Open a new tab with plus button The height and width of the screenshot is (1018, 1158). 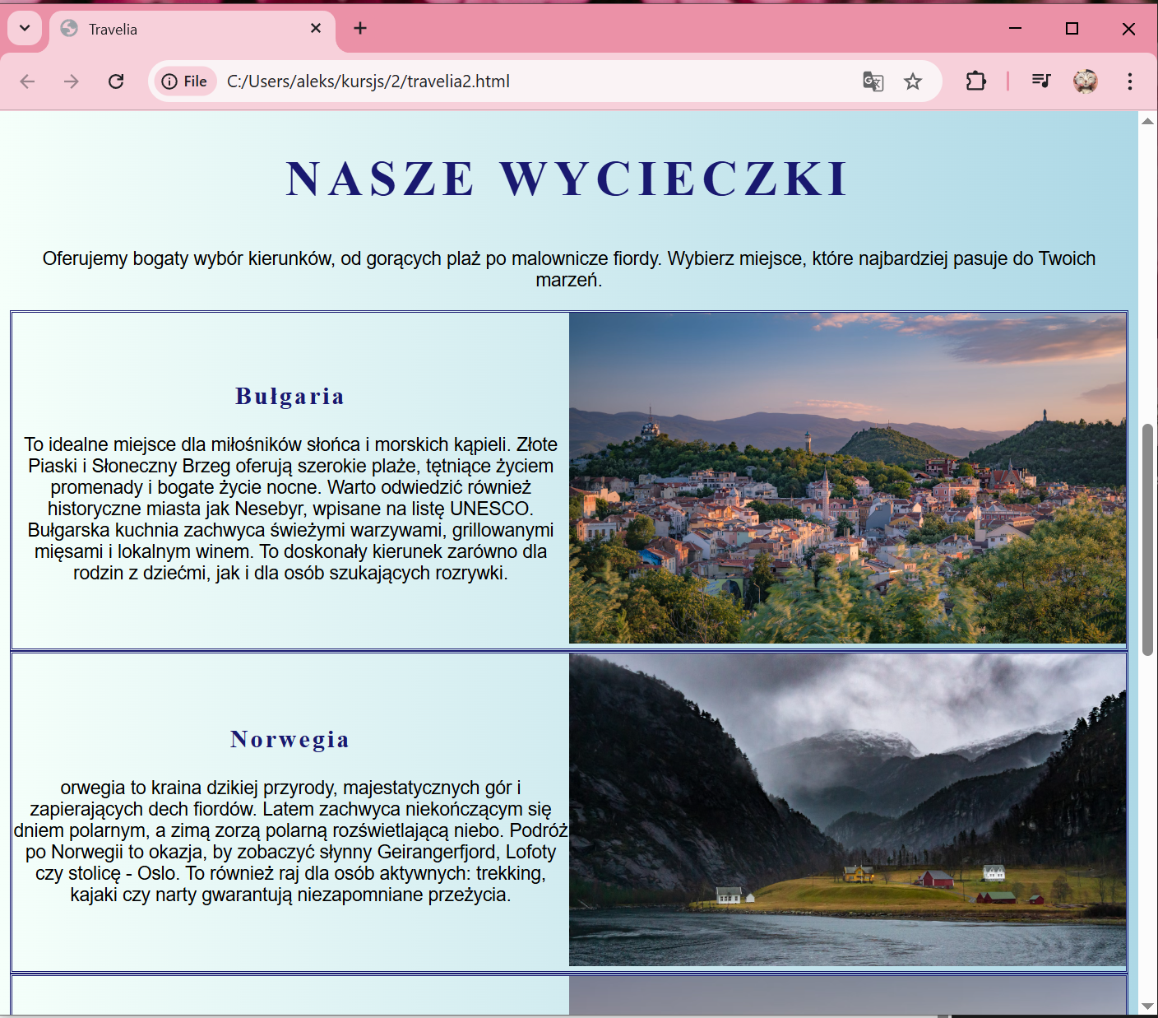(x=360, y=29)
